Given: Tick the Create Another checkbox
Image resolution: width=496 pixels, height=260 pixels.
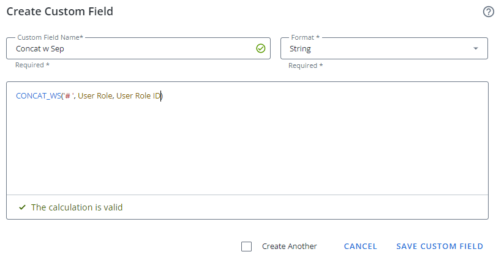Looking at the screenshot, I should coord(247,247).
